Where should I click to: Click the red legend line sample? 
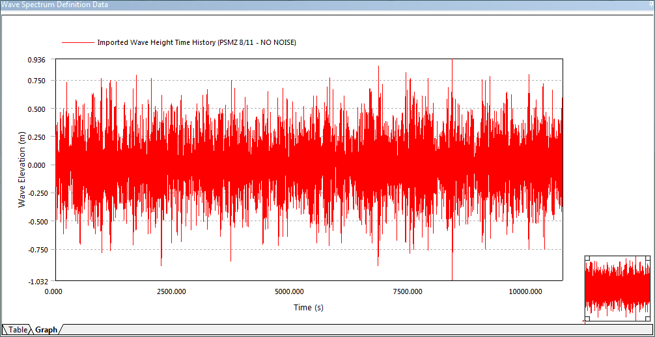pyautogui.click(x=77, y=42)
